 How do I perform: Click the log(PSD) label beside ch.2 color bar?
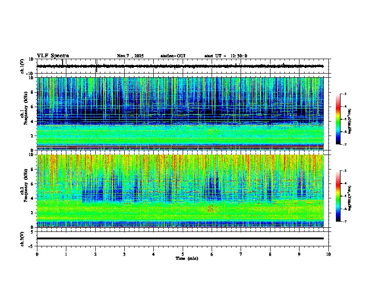(350, 198)
